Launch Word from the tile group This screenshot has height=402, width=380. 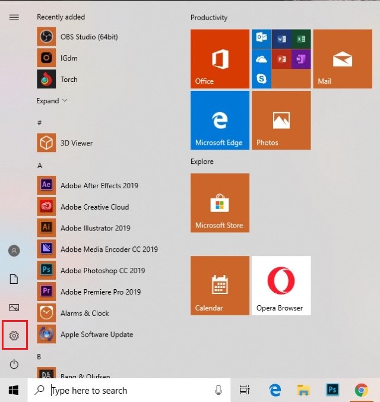tap(281, 39)
